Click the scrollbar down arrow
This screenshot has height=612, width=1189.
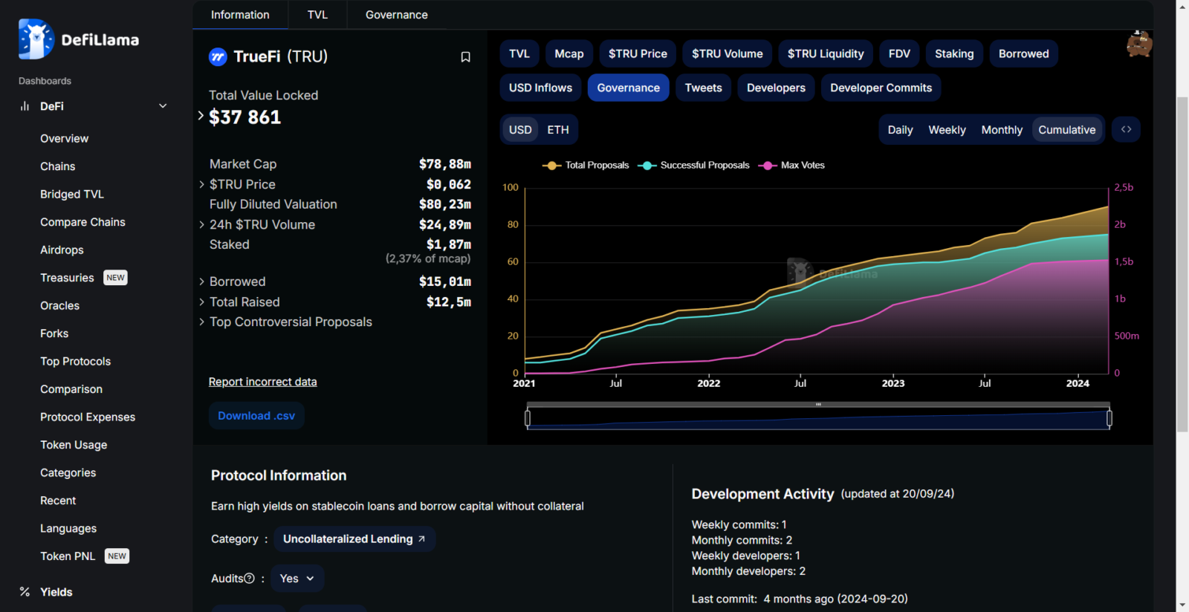pos(1182,606)
